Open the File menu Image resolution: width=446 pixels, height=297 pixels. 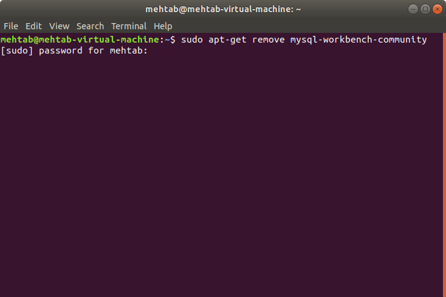coord(11,26)
